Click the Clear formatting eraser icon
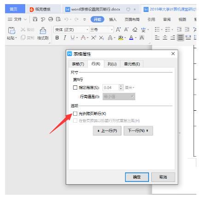 point(135,29)
